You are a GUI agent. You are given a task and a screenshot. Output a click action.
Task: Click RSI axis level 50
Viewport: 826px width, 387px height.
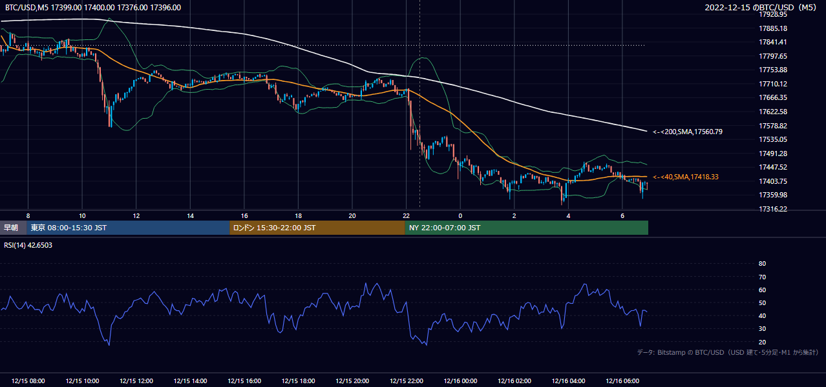[763, 303]
